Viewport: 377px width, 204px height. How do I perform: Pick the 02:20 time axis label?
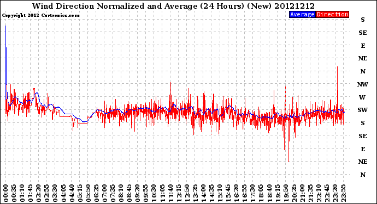pos(39,193)
